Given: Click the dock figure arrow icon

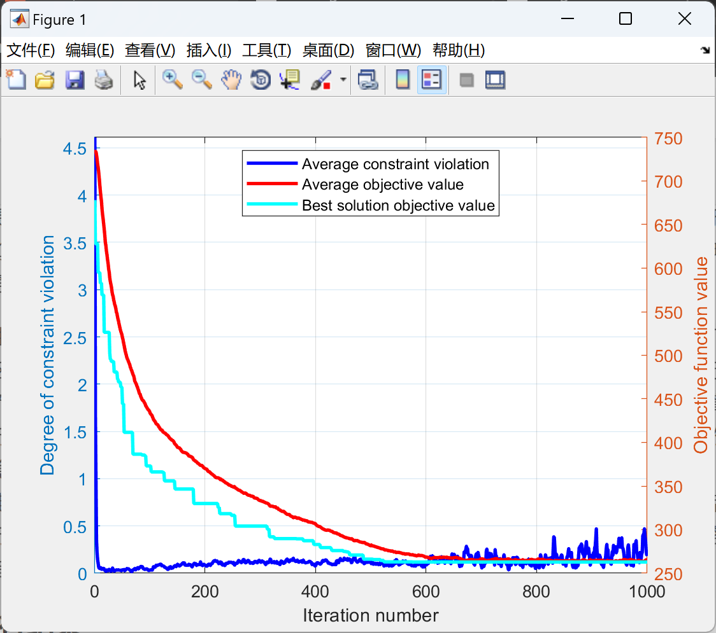Looking at the screenshot, I should coord(706,50).
